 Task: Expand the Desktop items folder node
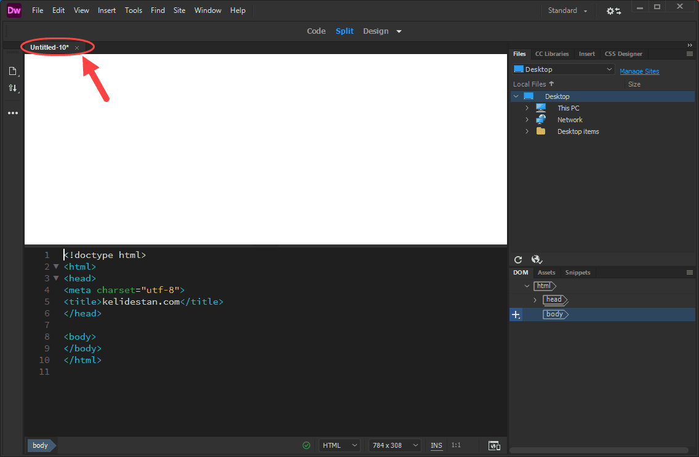pyautogui.click(x=527, y=131)
